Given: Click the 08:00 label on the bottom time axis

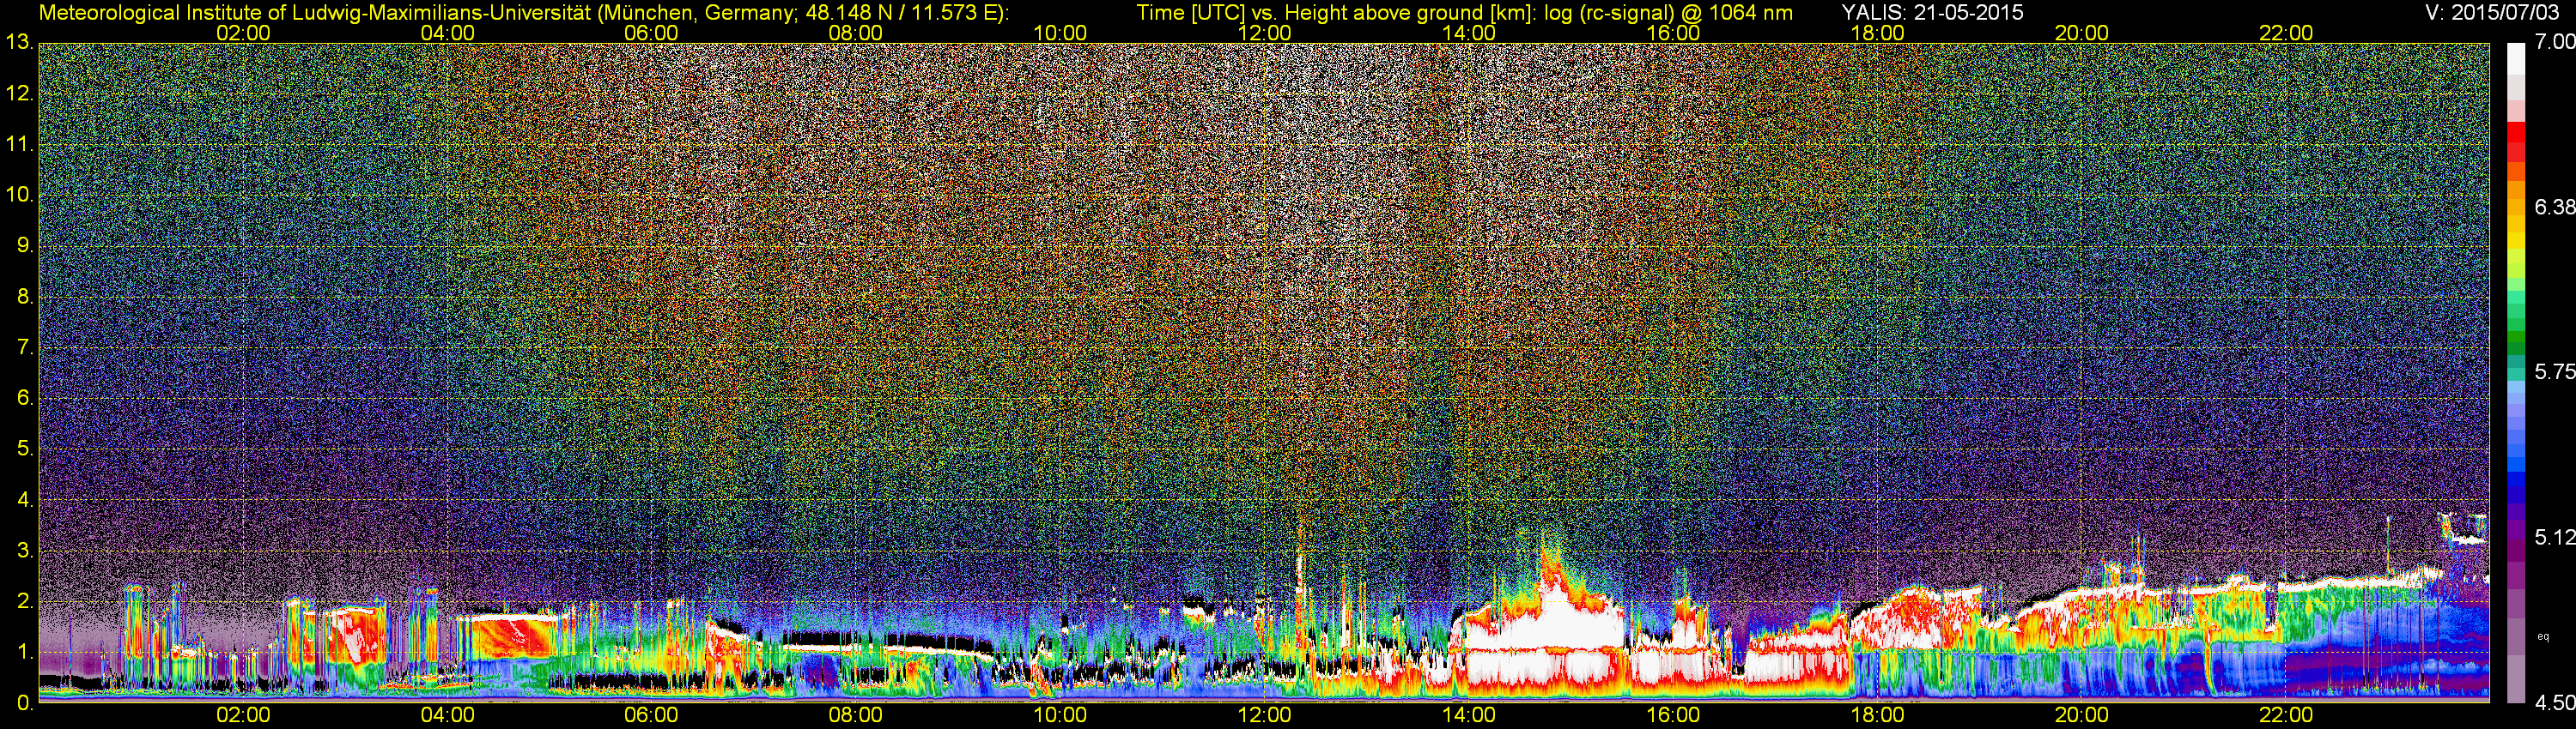Looking at the screenshot, I should [856, 715].
